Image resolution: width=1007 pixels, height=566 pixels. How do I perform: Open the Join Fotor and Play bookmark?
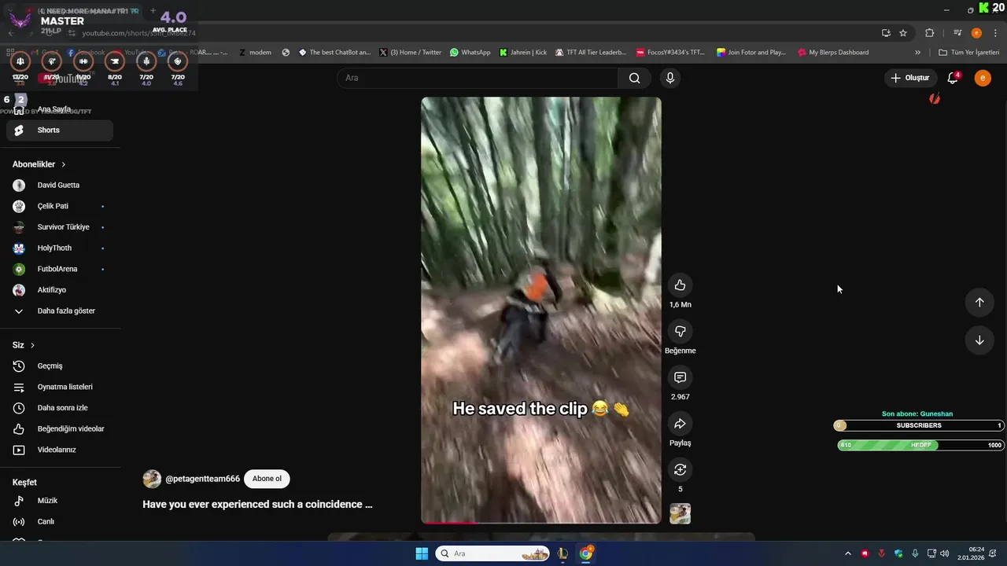[751, 53]
